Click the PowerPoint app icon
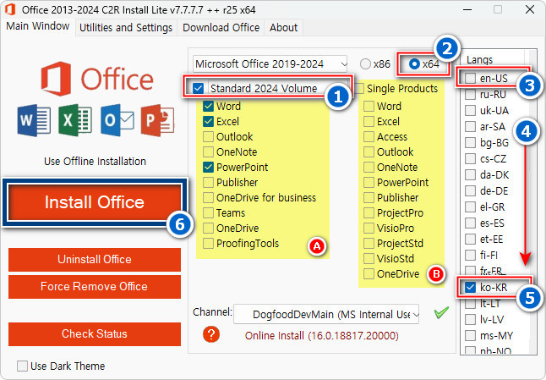 pos(156,118)
